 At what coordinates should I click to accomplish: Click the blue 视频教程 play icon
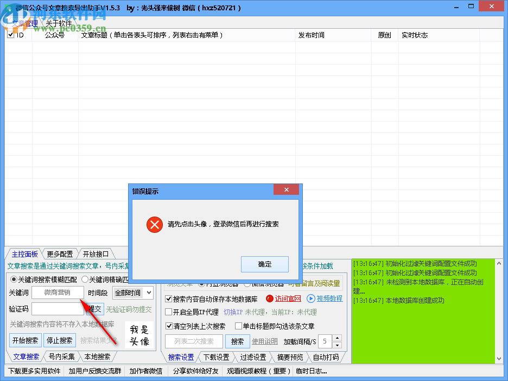pyautogui.click(x=312, y=299)
